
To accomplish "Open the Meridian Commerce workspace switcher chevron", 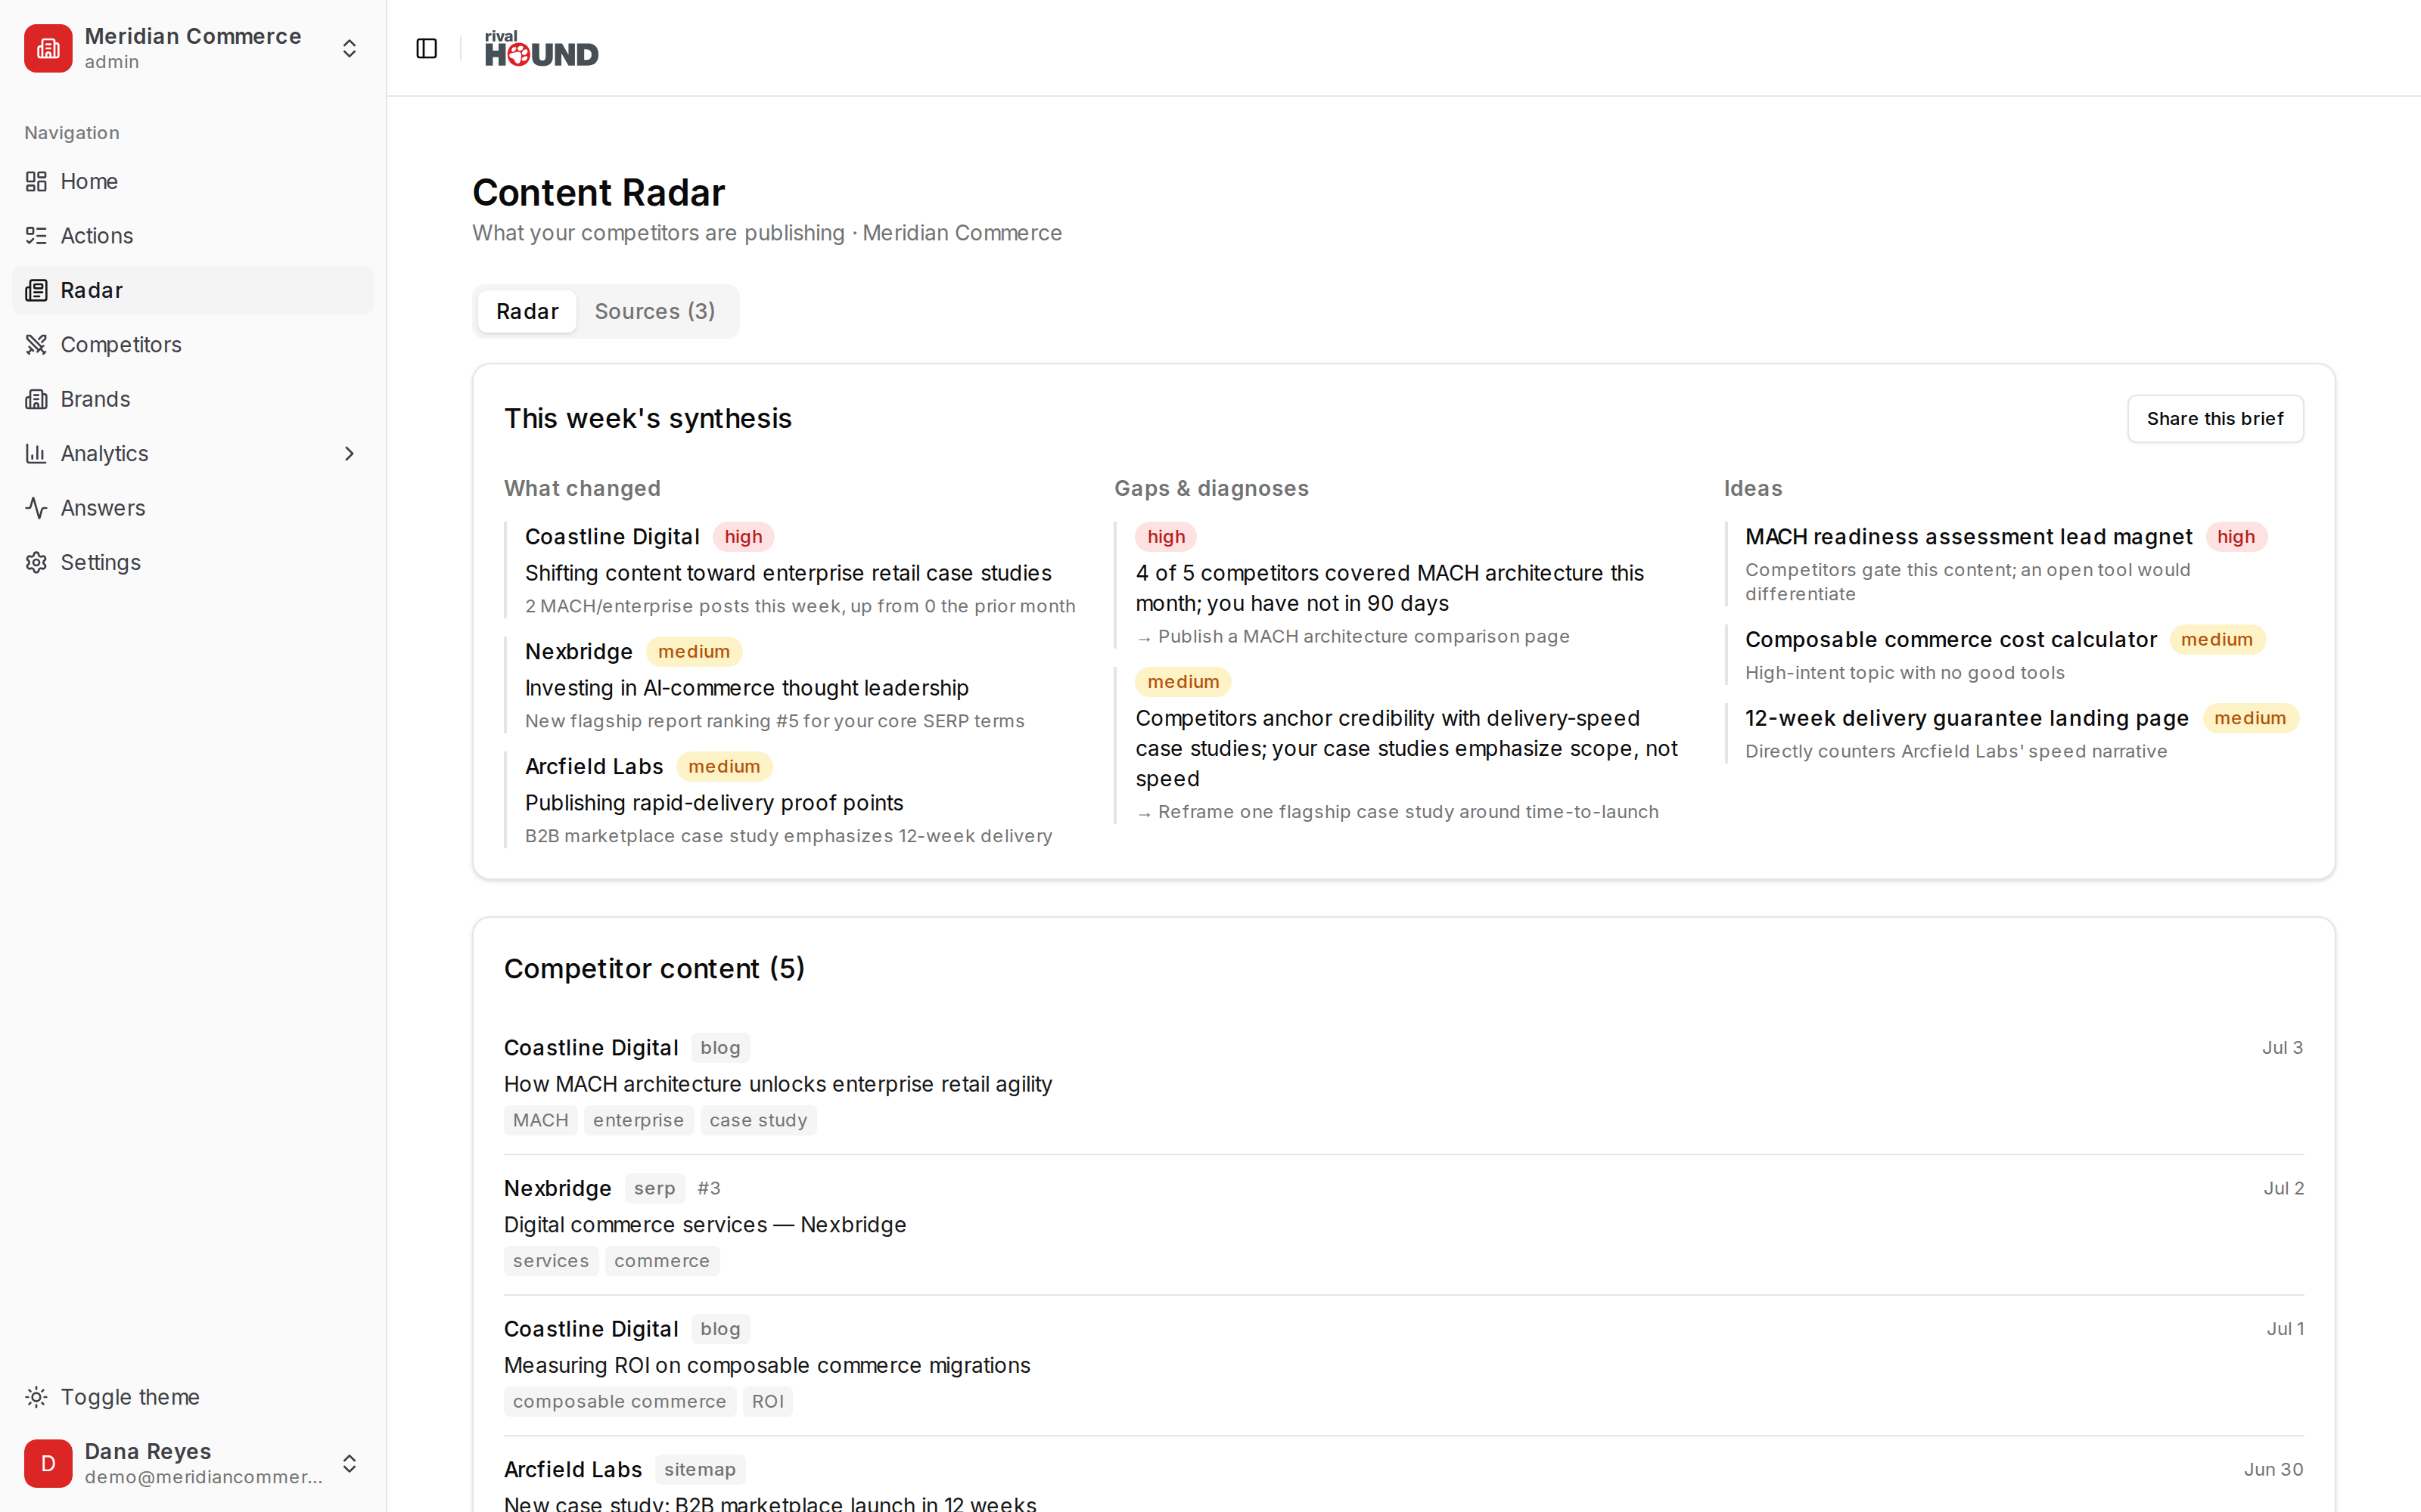I will click(x=349, y=48).
